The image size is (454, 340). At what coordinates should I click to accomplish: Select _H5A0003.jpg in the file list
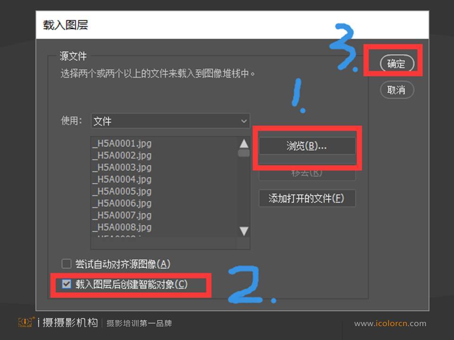pyautogui.click(x=122, y=168)
